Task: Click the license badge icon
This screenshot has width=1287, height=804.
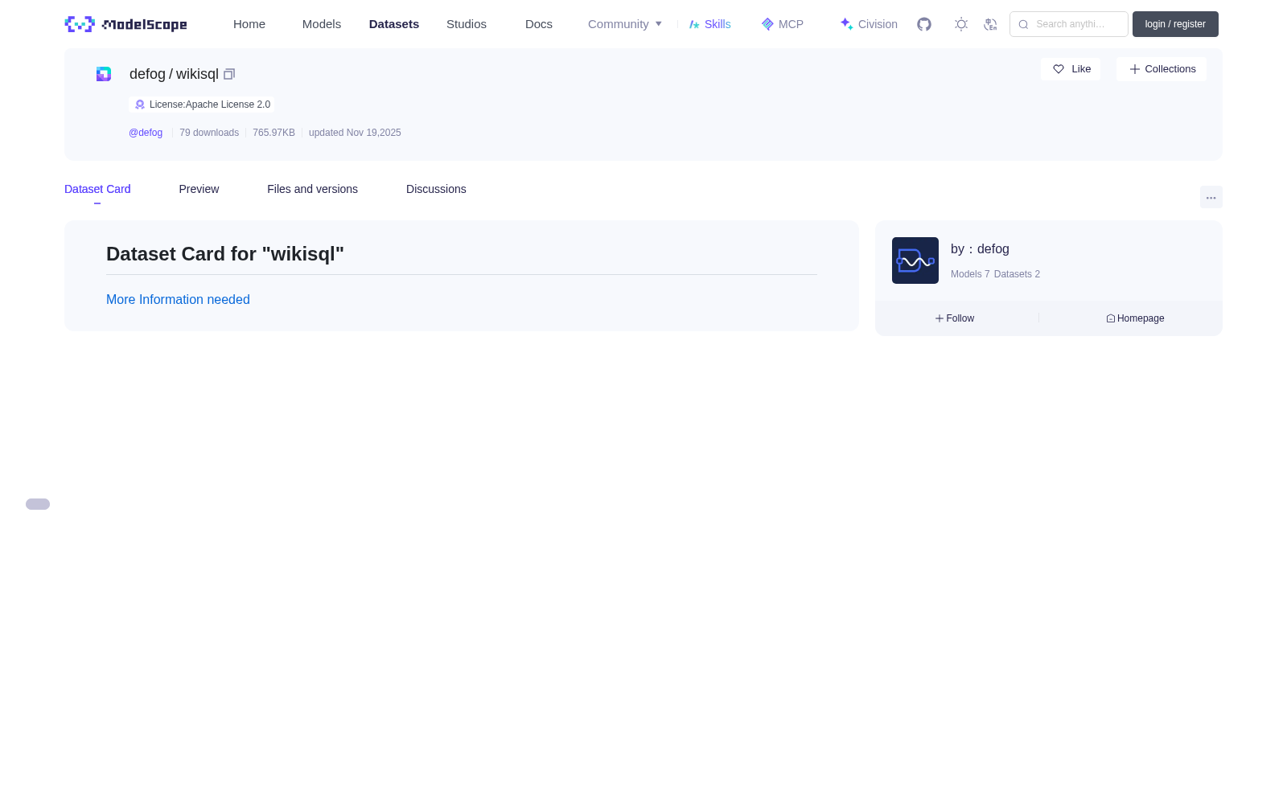Action: tap(140, 105)
